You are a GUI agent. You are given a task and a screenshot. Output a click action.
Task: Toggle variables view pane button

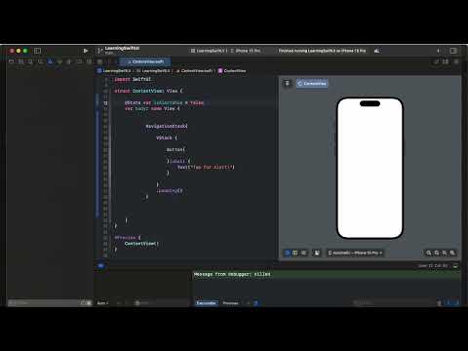pyautogui.click(x=448, y=303)
